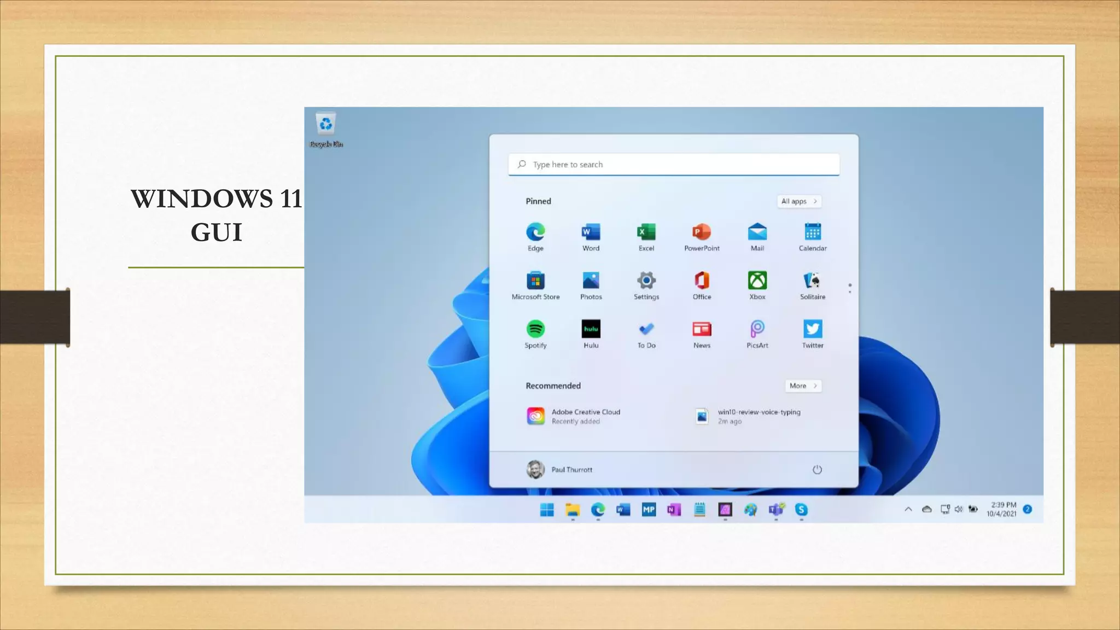1120x630 pixels.
Task: Expand the All apps list
Action: [x=799, y=201]
